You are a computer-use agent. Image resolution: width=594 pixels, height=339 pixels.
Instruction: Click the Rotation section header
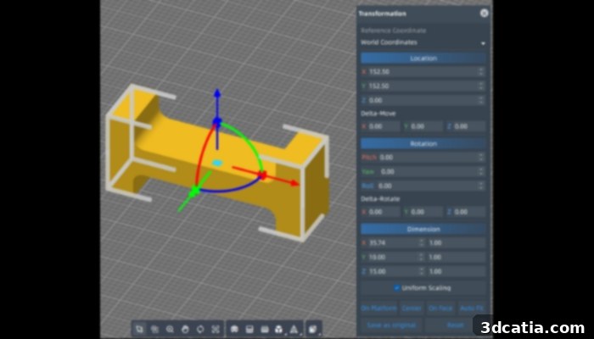point(423,144)
